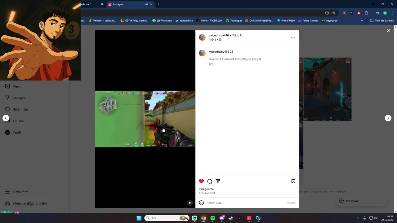View the '9 beğenme' likes list
The height and width of the screenshot is (223, 397).
point(206,189)
